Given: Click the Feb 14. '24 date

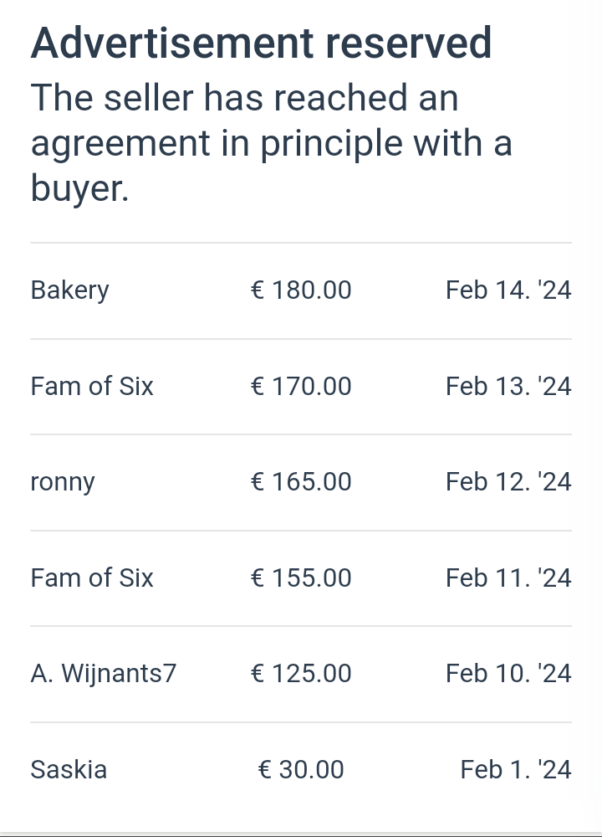Looking at the screenshot, I should [x=508, y=290].
